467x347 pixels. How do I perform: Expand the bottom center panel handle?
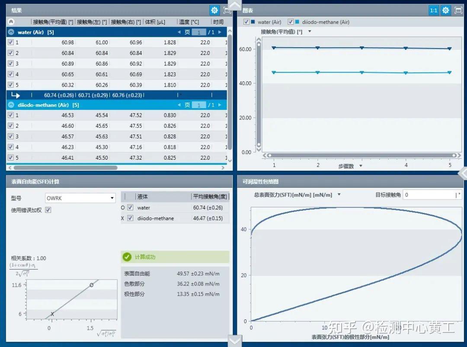pyautogui.click(x=235, y=341)
